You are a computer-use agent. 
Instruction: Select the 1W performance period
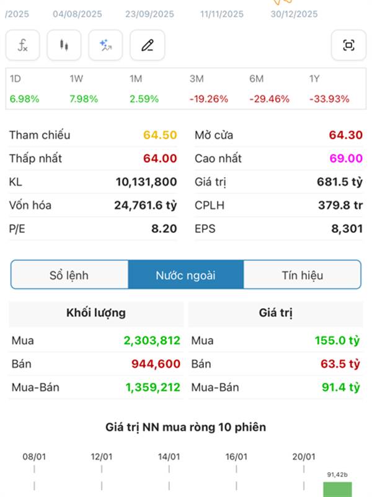click(84, 89)
